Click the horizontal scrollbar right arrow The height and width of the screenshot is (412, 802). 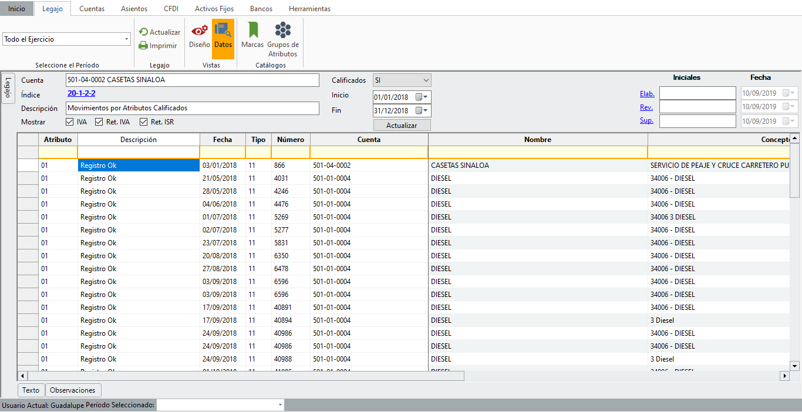[x=784, y=376]
